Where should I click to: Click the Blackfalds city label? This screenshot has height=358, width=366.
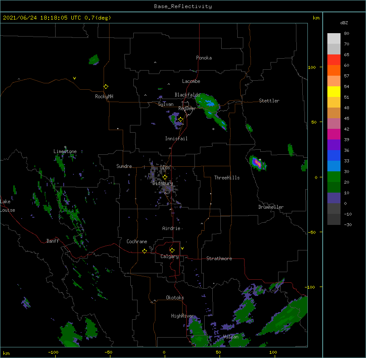(x=187, y=95)
